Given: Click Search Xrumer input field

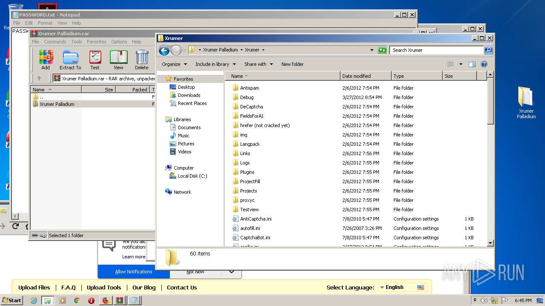Looking at the screenshot, I should [437, 50].
